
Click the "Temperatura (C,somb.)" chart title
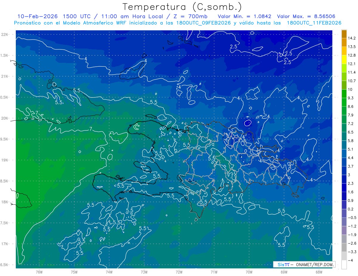pyautogui.click(x=182, y=7)
